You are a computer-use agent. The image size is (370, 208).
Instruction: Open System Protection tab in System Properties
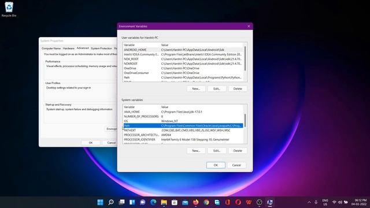[101, 49]
